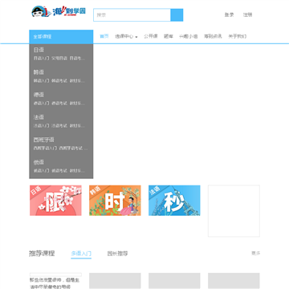Open the blue 法语 Eiffel Tower banner
Screen dimensions: 289x289
pos(174,201)
